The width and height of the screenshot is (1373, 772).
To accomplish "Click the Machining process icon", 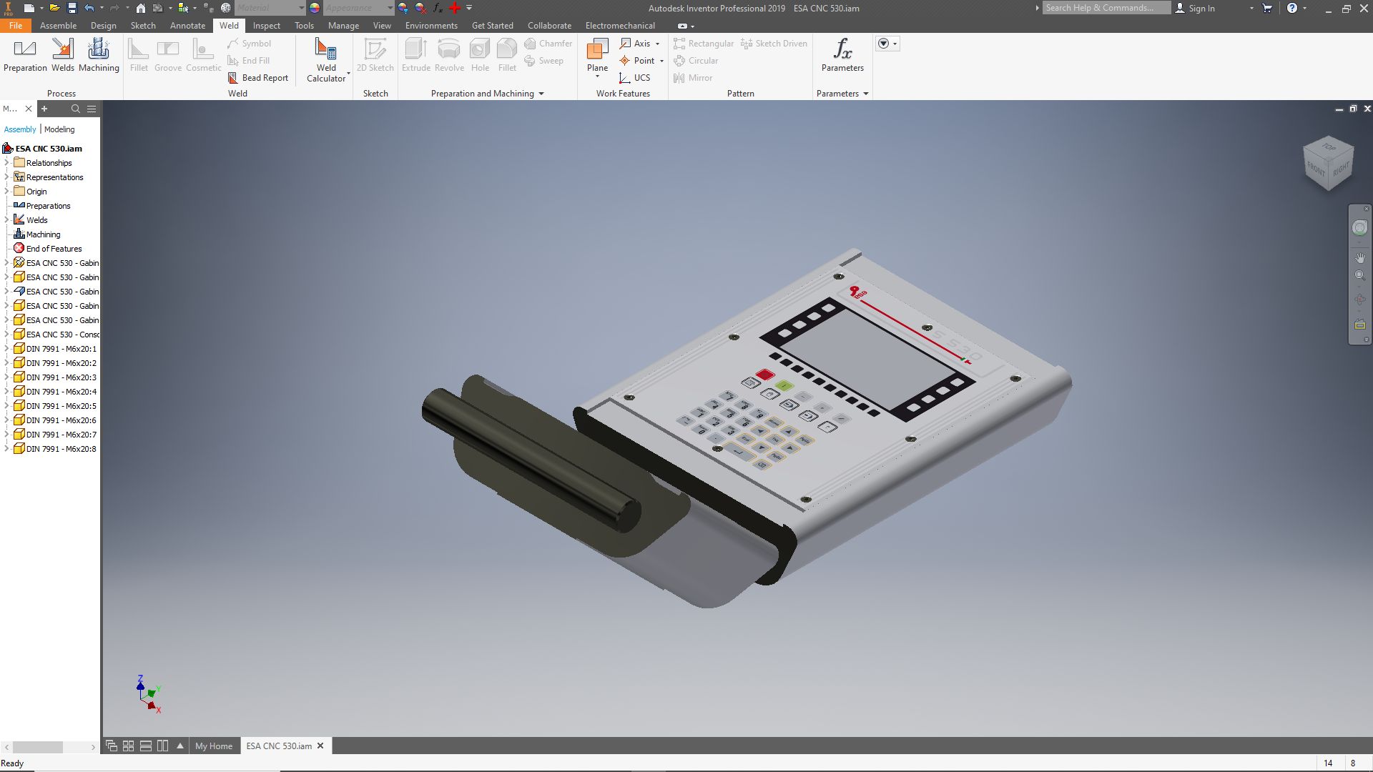I will coord(99,55).
